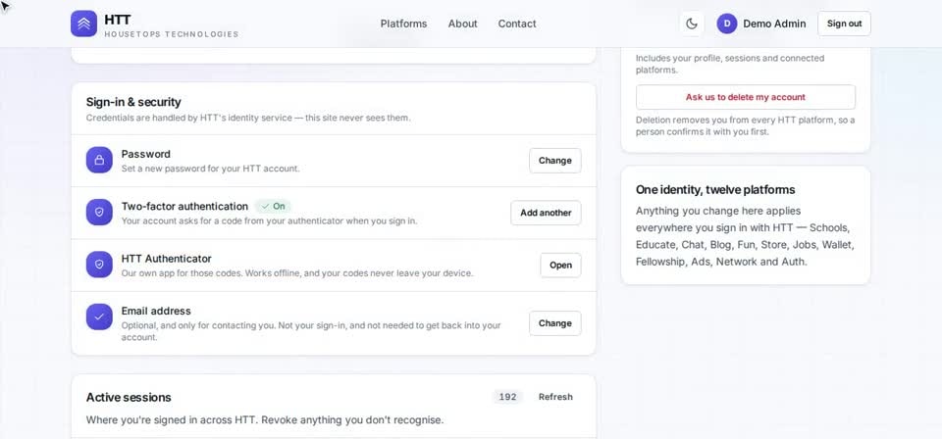Click the HTT Authenticator shield icon
The height and width of the screenshot is (439, 942).
99,265
